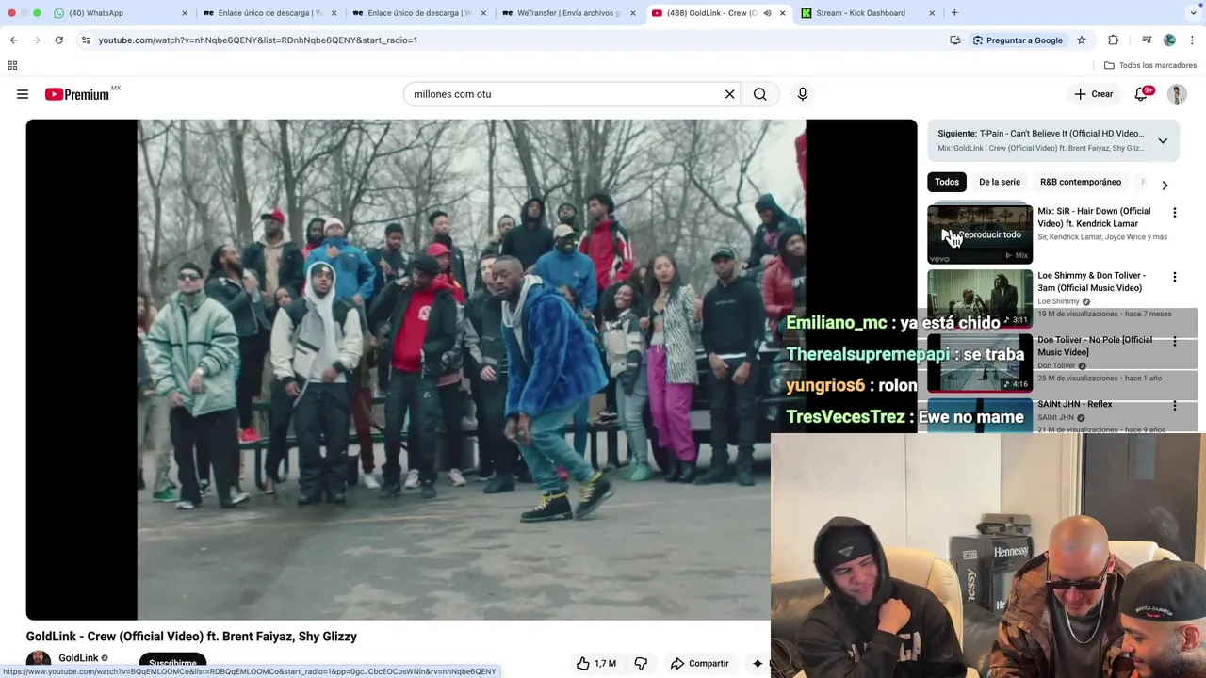
Task: Collapse the Siguiente playlist panel chevron
Action: (x=1163, y=140)
